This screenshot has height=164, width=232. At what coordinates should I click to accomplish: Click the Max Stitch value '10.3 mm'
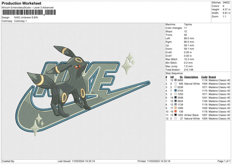click(x=189, y=59)
